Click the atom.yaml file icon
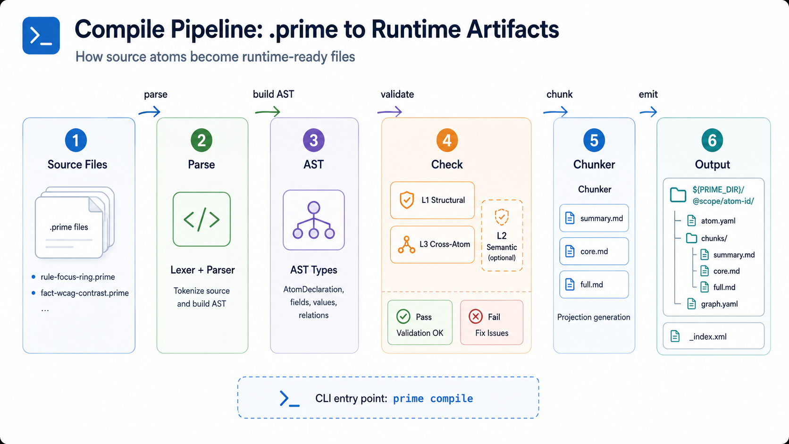The height and width of the screenshot is (444, 789). point(692,221)
